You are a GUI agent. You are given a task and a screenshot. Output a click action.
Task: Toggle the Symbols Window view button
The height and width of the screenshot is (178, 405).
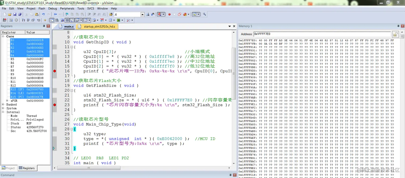point(62,20)
